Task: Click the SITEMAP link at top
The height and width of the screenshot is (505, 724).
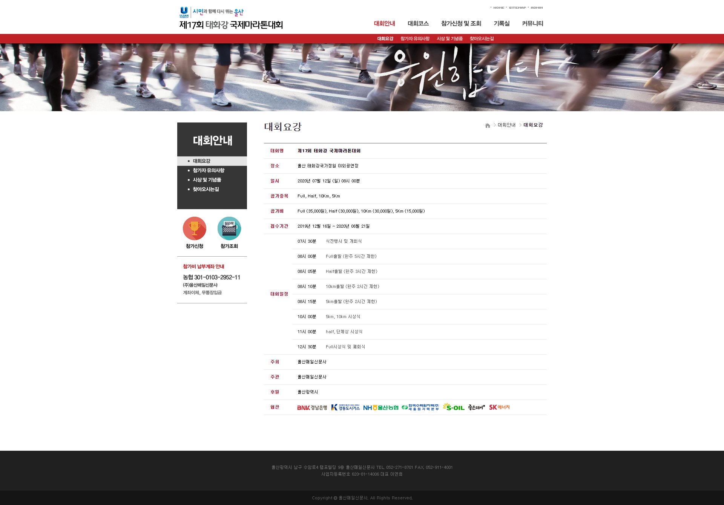Action: coord(517,8)
